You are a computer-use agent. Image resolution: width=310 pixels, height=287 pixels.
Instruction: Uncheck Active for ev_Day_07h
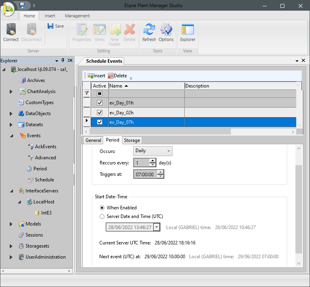[x=100, y=122]
